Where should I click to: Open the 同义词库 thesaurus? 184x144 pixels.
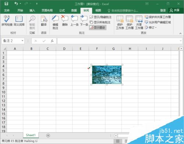tap(19, 21)
